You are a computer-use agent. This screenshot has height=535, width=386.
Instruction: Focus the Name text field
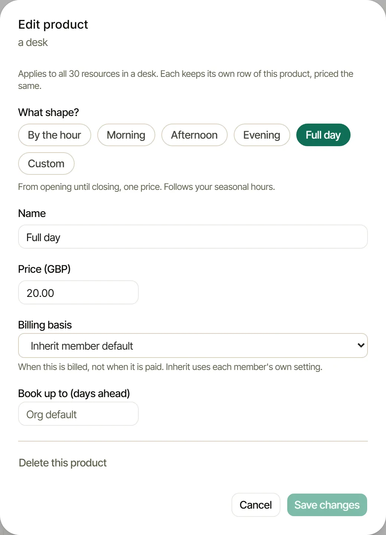193,237
